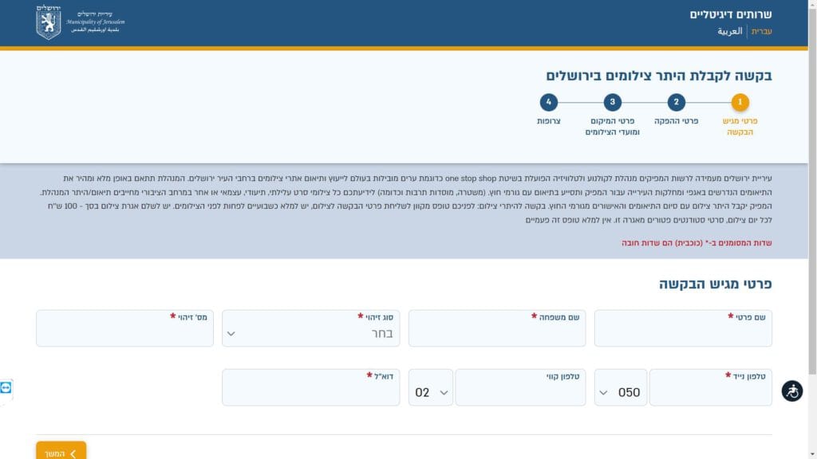Select step 1 circle in progress stepper
This screenshot has height=459, width=817.
[740, 102]
